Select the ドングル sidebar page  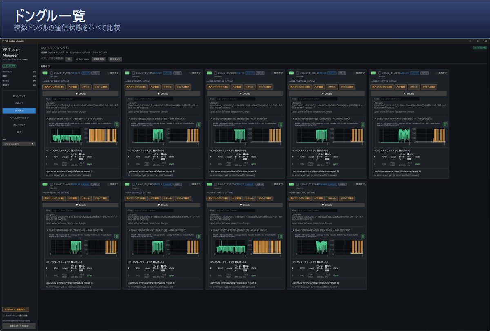[19, 110]
